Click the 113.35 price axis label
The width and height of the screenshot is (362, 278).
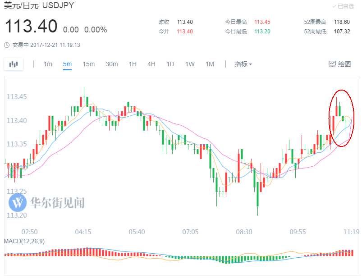tap(17, 144)
